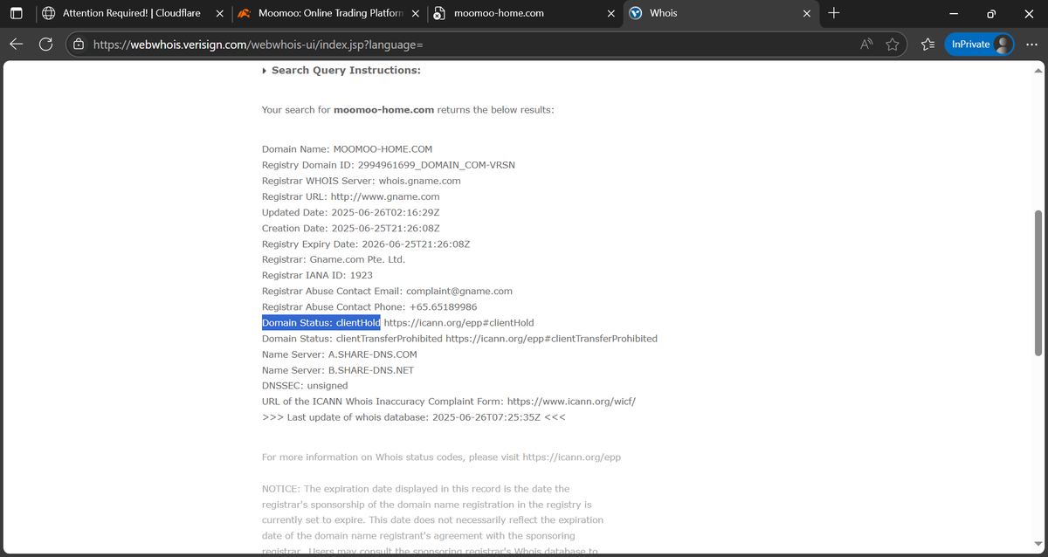
Task: Close the Attention Required Cloudflare tab
Action: point(218,13)
